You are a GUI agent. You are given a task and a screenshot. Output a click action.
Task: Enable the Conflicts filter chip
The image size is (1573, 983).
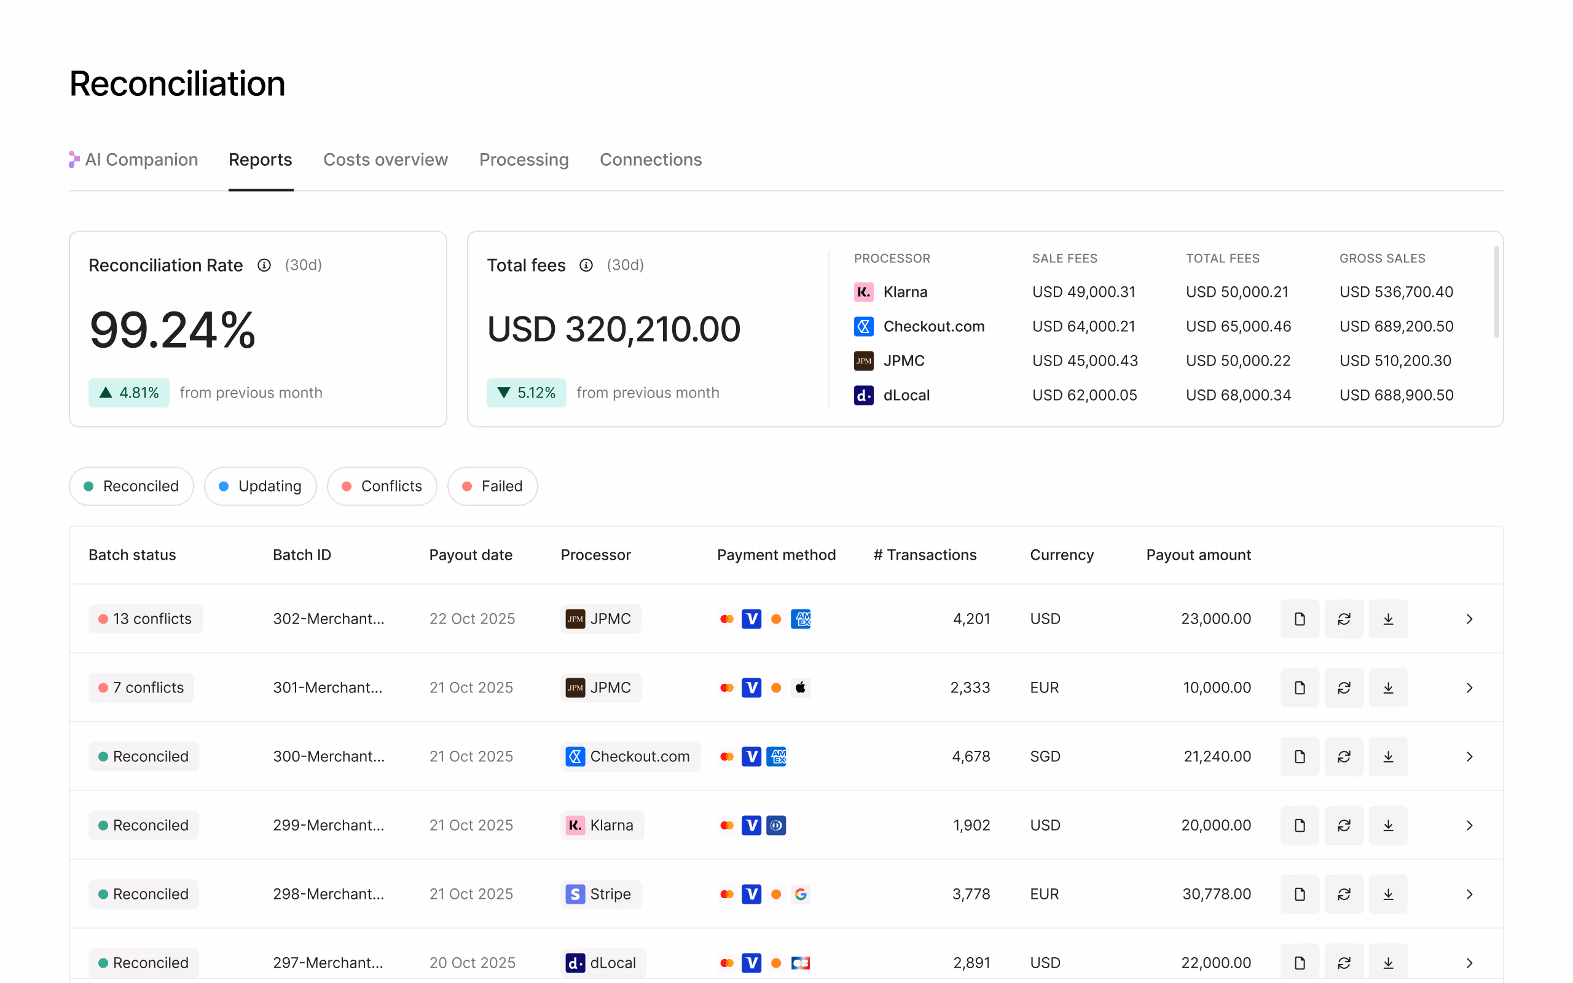(x=382, y=487)
